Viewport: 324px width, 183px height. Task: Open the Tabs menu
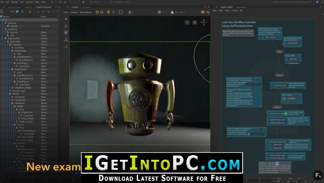pos(37,2)
